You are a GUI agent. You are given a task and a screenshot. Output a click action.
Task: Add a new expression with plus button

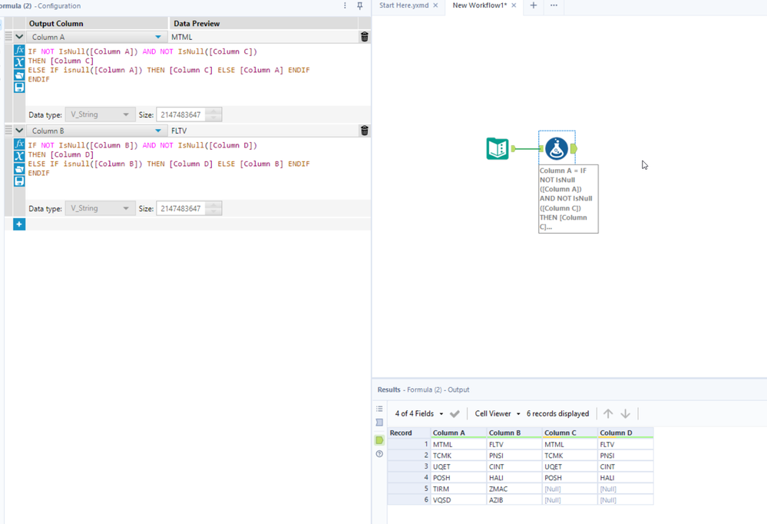pyautogui.click(x=19, y=224)
